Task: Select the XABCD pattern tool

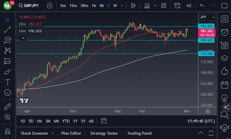Action: click(8, 50)
